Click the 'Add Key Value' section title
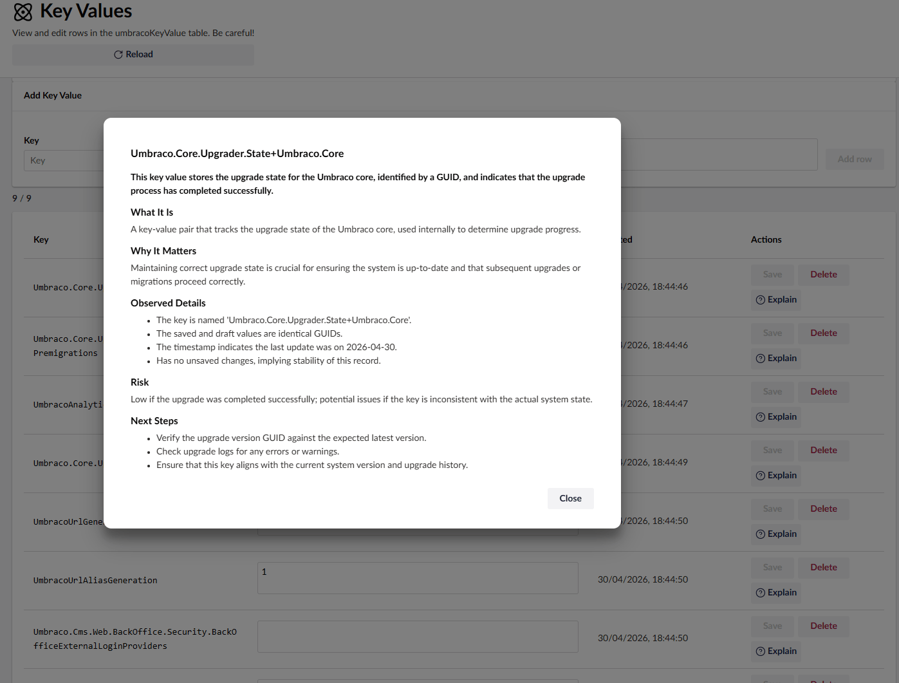Screen dimensions: 899x683 pos(53,95)
